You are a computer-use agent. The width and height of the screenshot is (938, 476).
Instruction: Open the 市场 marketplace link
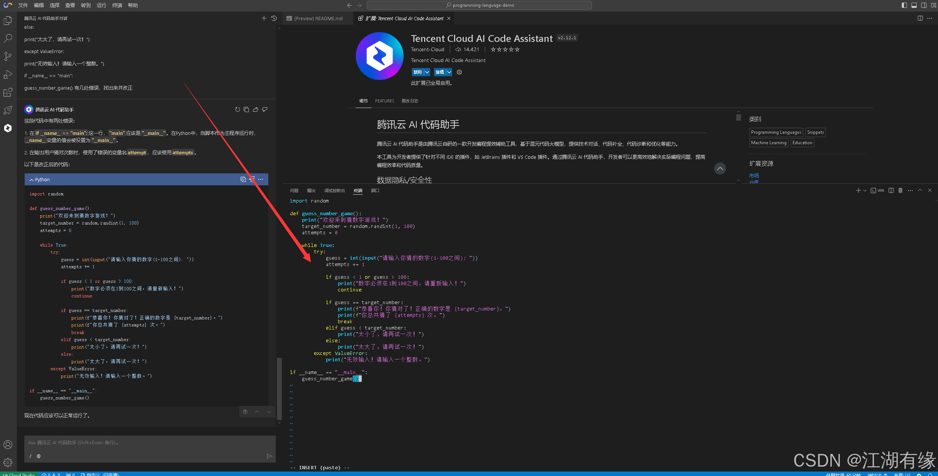pyautogui.click(x=754, y=176)
